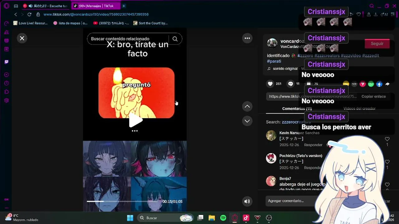Screen dimensions: 399x224
Task: Open a new browser tab with plus button
Action: (124, 6)
